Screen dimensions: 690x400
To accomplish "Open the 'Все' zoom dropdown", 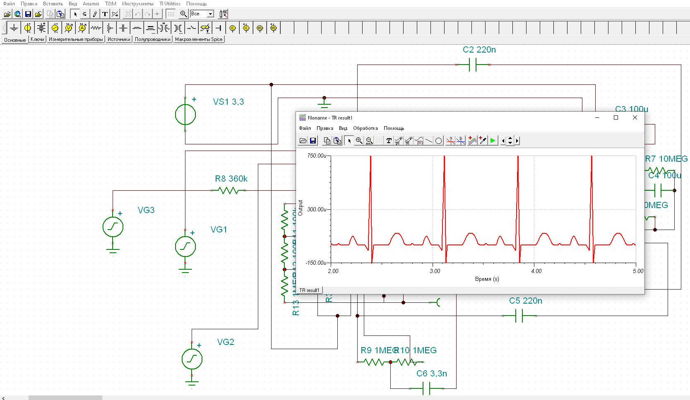I will (210, 14).
